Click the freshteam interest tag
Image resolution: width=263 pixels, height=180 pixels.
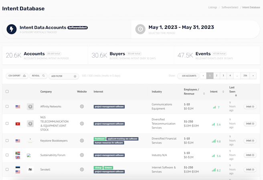tap(99, 139)
